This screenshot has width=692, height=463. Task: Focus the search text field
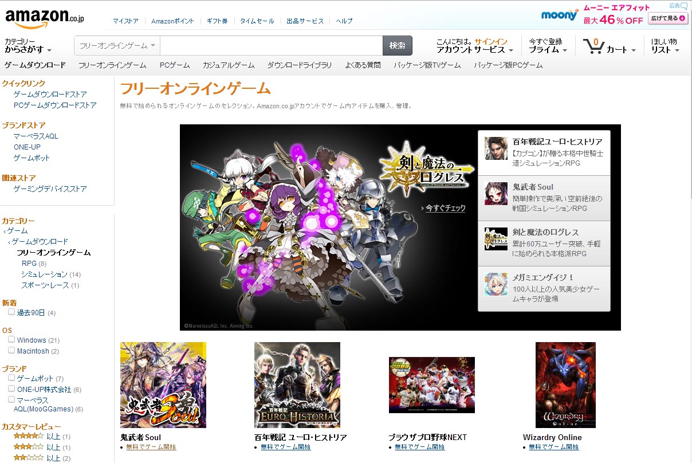click(x=271, y=45)
